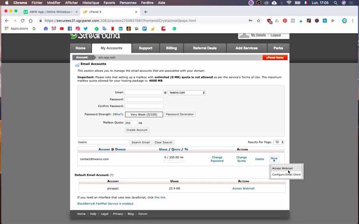Open the Netflix bookmark
This screenshot has width=359, height=224.
[x=113, y=29]
